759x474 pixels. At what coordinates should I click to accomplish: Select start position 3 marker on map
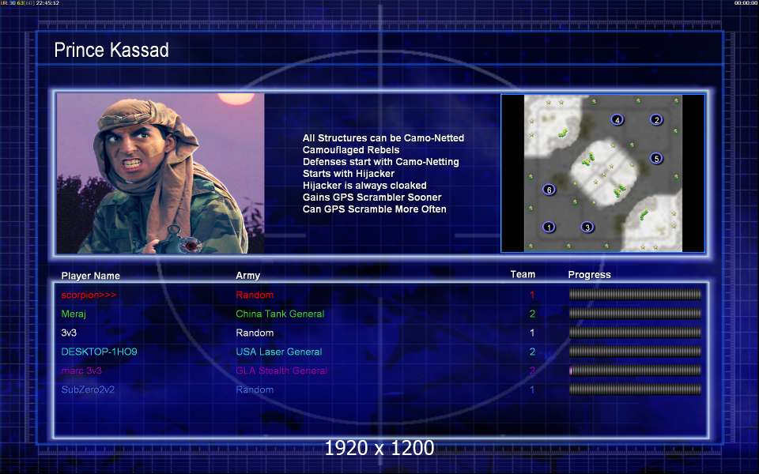(x=587, y=227)
